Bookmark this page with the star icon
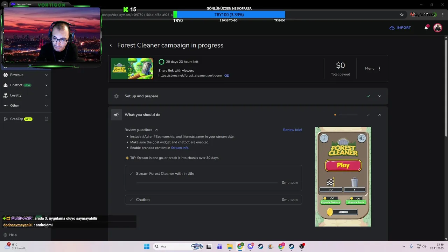The height and width of the screenshot is (252, 448). [402, 15]
